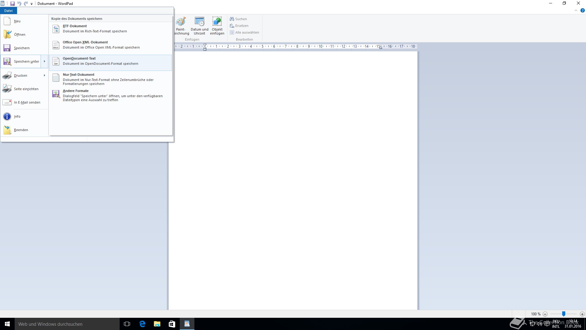Choose Öffnen in the Datei menu

click(x=24, y=35)
